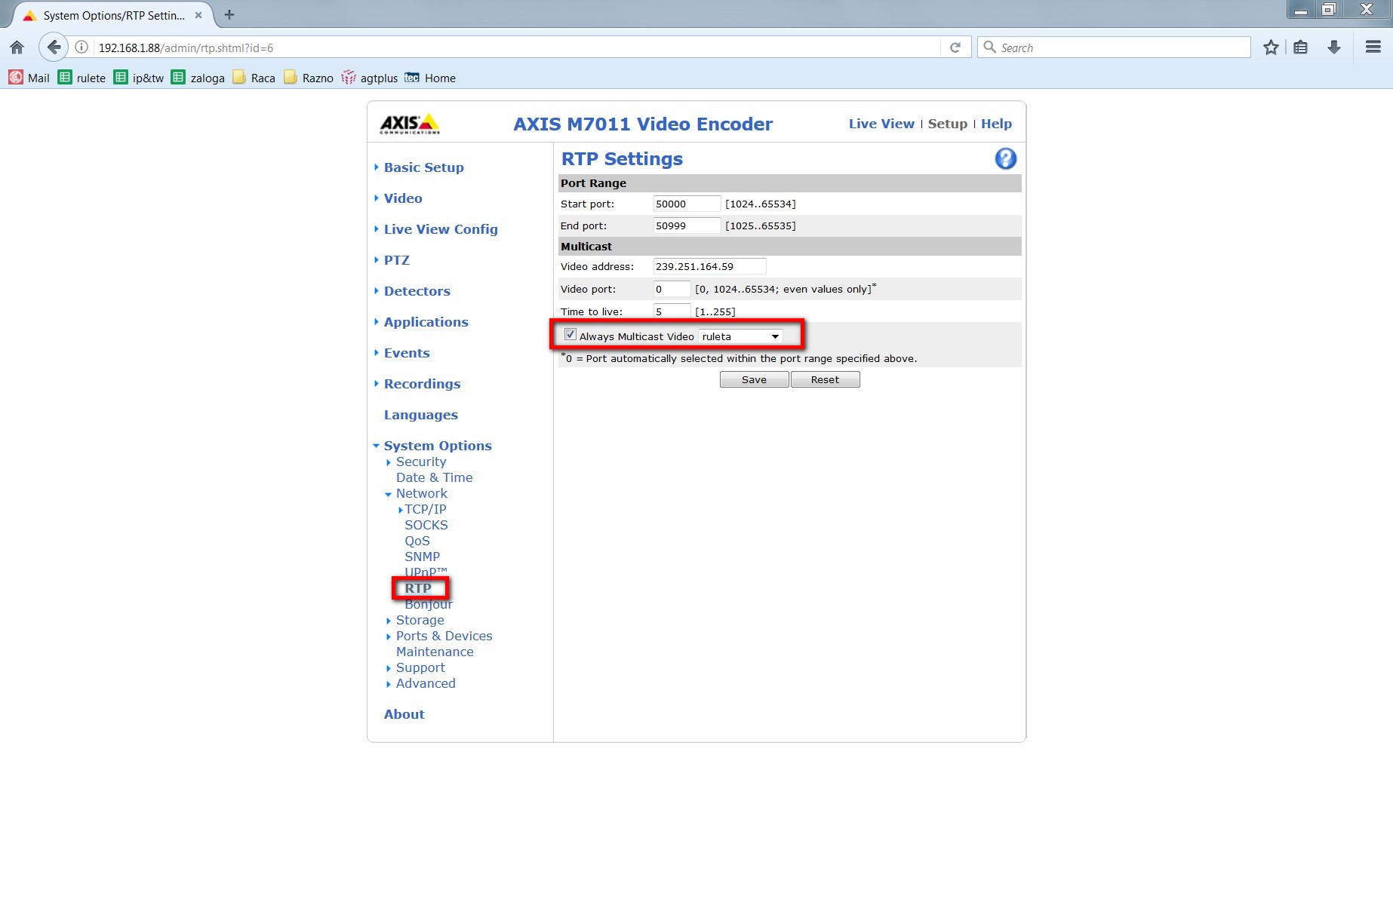
Task: Click the AXIS Communications logo
Action: pos(409,124)
